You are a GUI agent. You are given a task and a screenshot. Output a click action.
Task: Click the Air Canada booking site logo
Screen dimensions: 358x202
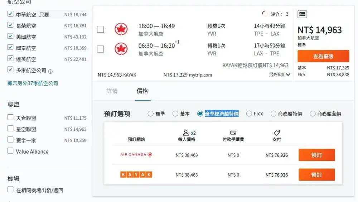136,154
